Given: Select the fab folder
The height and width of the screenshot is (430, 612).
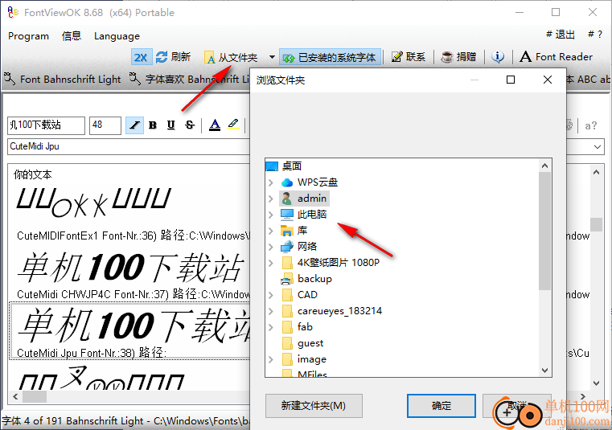Looking at the screenshot, I should click(297, 327).
